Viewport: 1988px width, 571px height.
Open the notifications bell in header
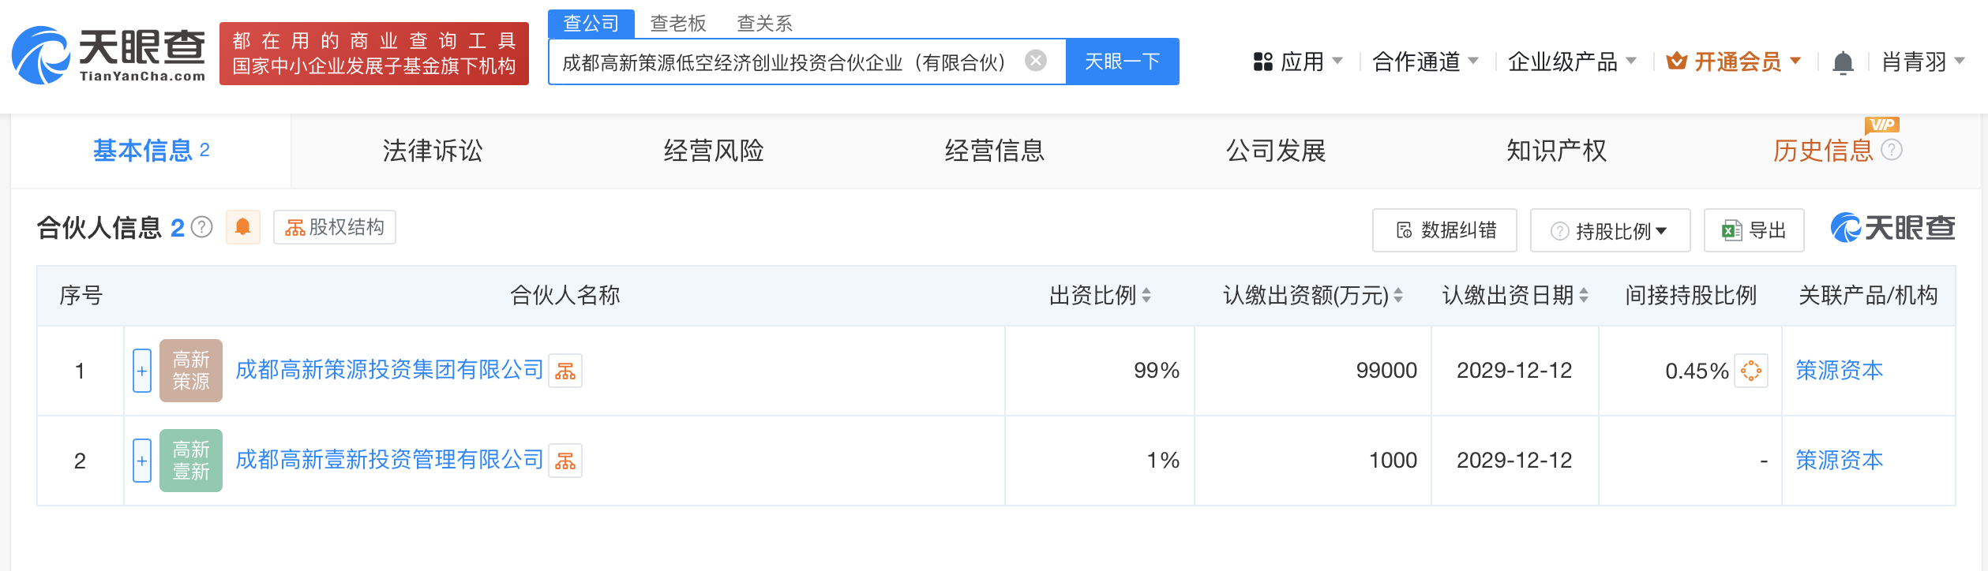pos(1843,62)
